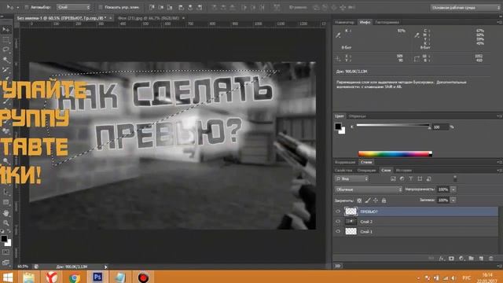Click the Link layers icon
The height and width of the screenshot is (283, 503).
click(x=431, y=259)
